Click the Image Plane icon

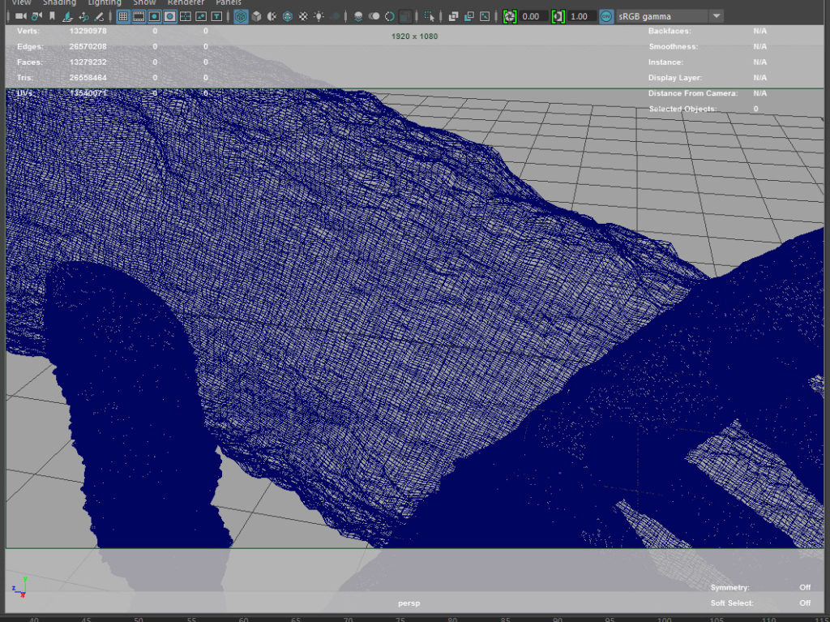click(x=67, y=16)
